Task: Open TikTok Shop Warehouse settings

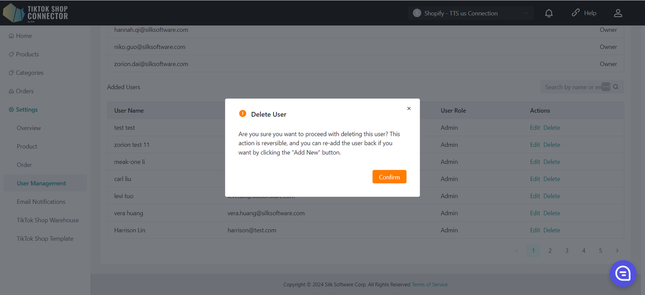Action: point(47,220)
